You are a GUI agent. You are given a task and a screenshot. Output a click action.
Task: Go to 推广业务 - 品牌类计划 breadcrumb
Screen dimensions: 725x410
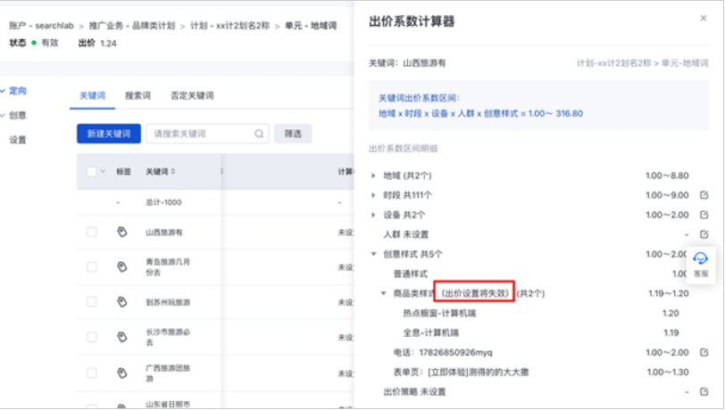(x=132, y=26)
